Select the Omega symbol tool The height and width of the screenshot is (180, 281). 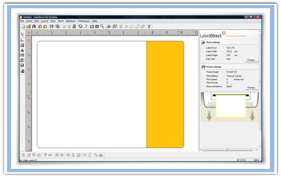22,66
